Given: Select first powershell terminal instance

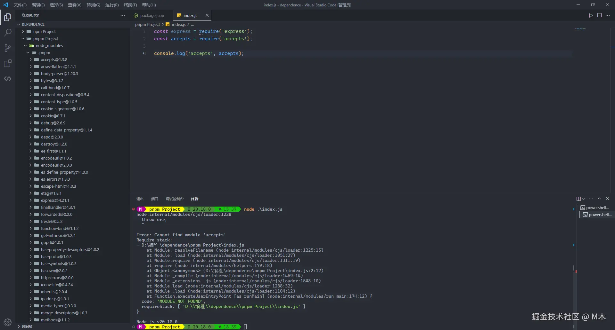Looking at the screenshot, I should pyautogui.click(x=595, y=208).
